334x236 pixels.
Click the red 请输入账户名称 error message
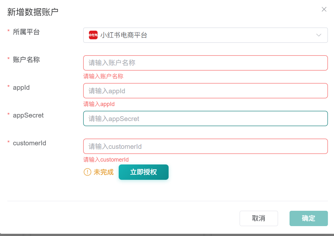[103, 76]
